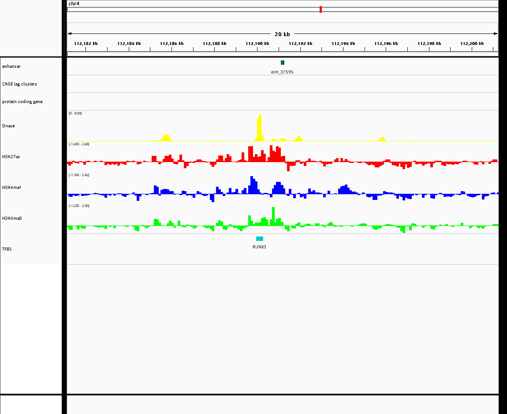Click the red H3K27ac peak cluster
The height and width of the screenshot is (414, 507).
pyautogui.click(x=267, y=154)
